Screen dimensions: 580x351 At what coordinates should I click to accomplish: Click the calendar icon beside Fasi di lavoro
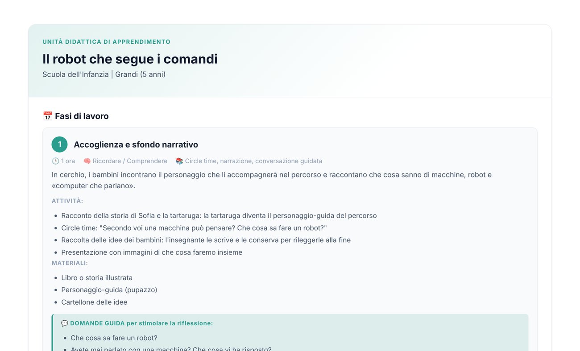[x=47, y=116]
